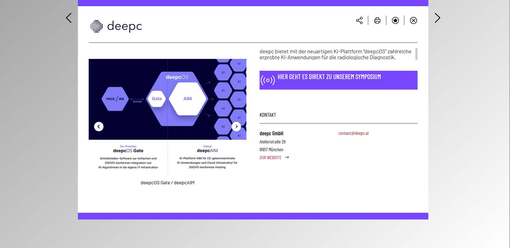Add deepc to favorites with star icon

[x=395, y=20]
